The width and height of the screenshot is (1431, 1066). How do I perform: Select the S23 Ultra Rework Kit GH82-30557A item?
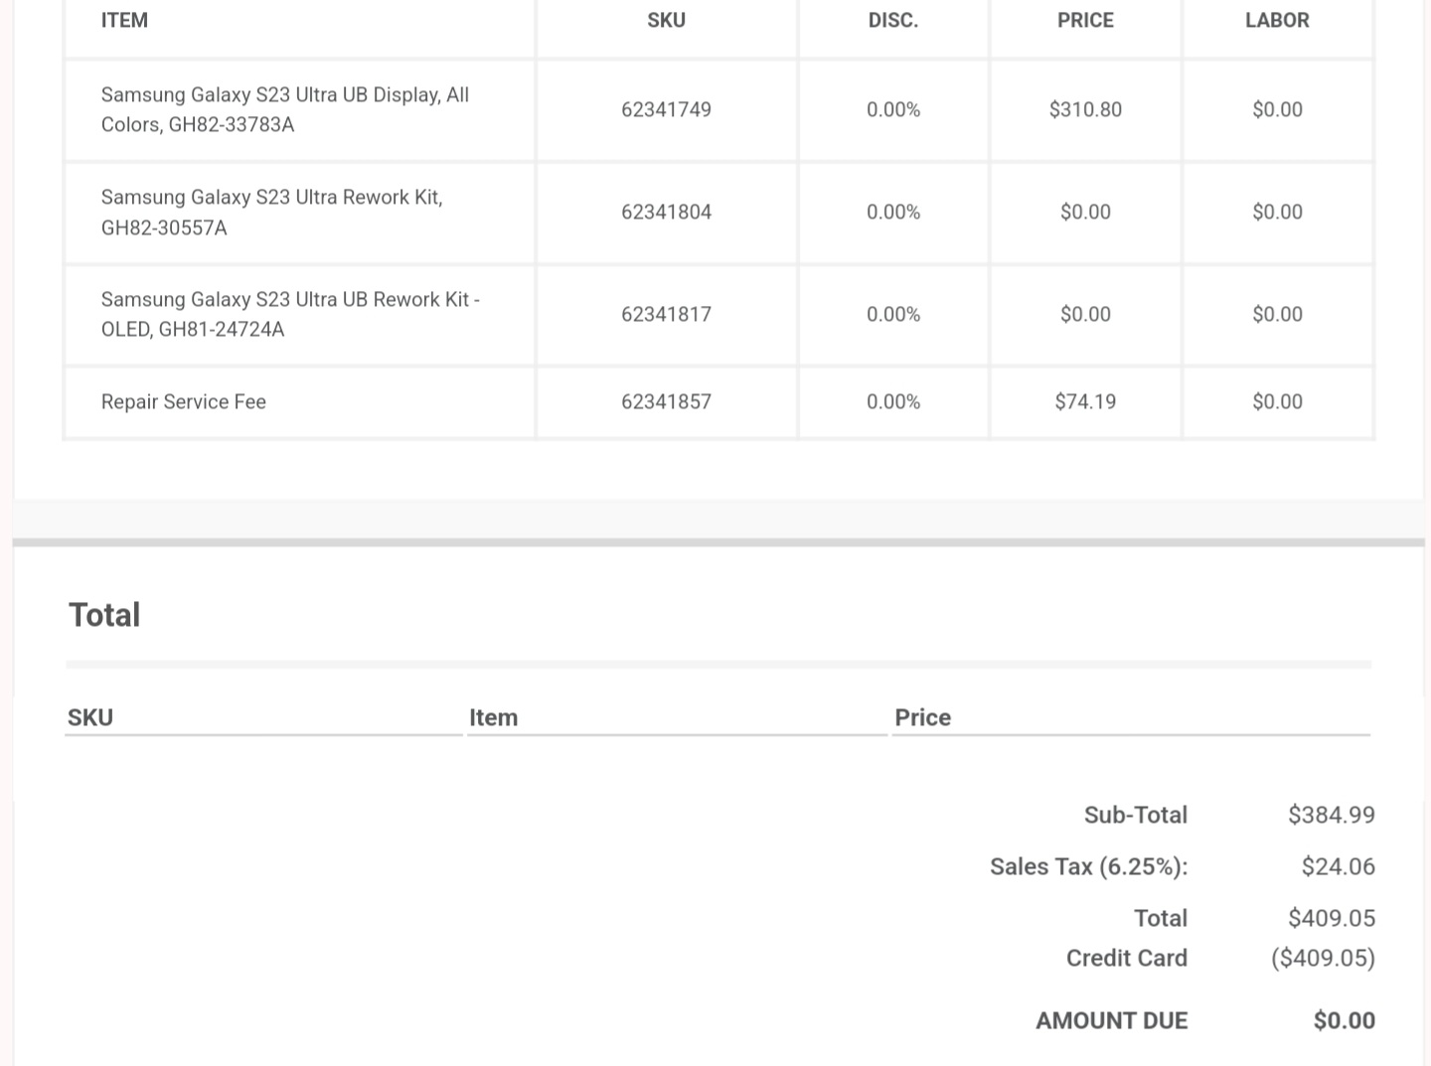click(271, 212)
